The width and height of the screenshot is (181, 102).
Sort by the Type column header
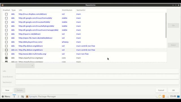pyautogui.click(x=14, y=10)
